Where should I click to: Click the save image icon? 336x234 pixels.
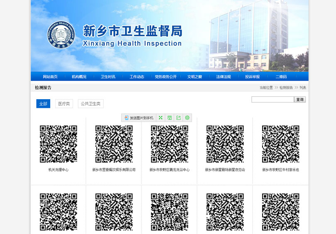point(170,118)
